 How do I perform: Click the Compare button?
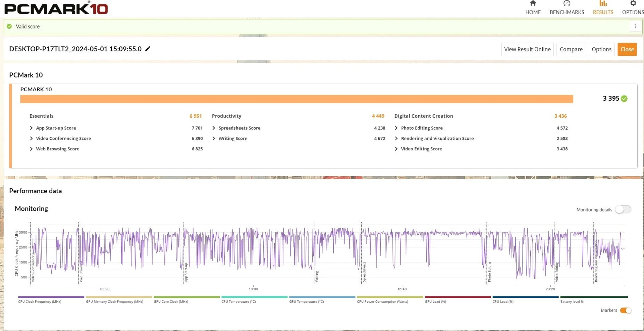[571, 49]
